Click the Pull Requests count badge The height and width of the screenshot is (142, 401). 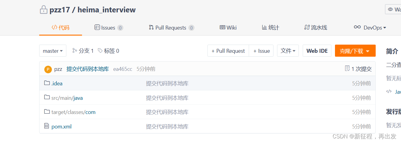coord(191,28)
